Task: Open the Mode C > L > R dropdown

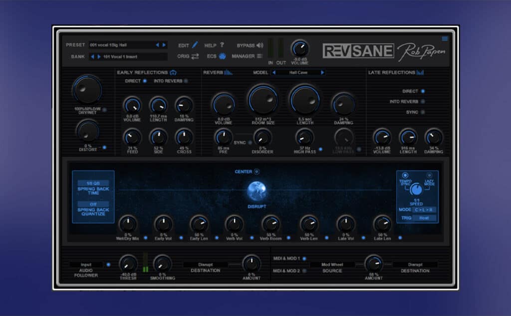Action: [423, 210]
